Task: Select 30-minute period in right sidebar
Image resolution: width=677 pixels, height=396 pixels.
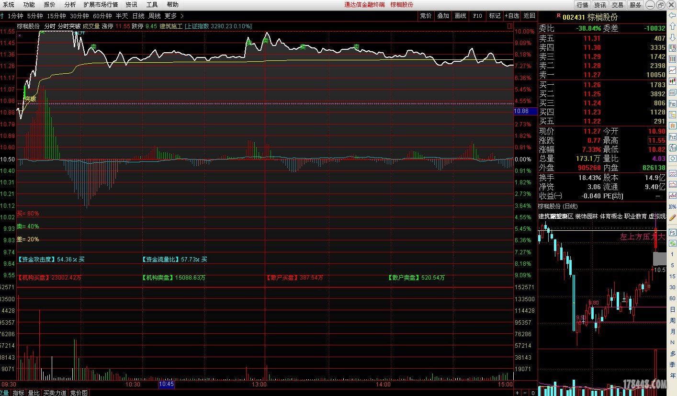Action: [x=673, y=287]
